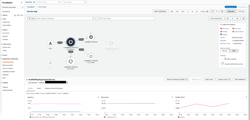The height and width of the screenshot is (120, 250).
Task: Close the CloudWatch navigation panel
Action: (21, 3)
